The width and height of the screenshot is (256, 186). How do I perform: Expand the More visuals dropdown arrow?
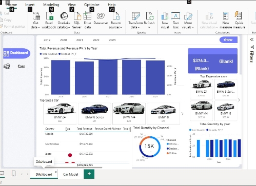[x=193, y=27]
